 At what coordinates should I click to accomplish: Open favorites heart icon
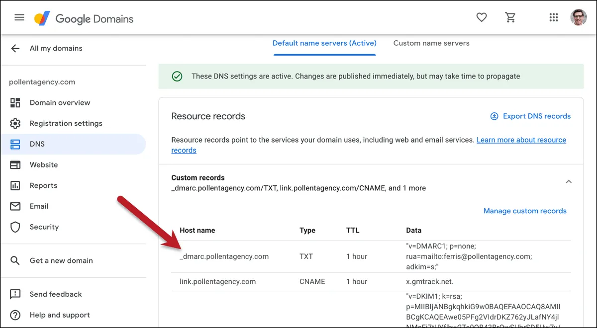[481, 17]
